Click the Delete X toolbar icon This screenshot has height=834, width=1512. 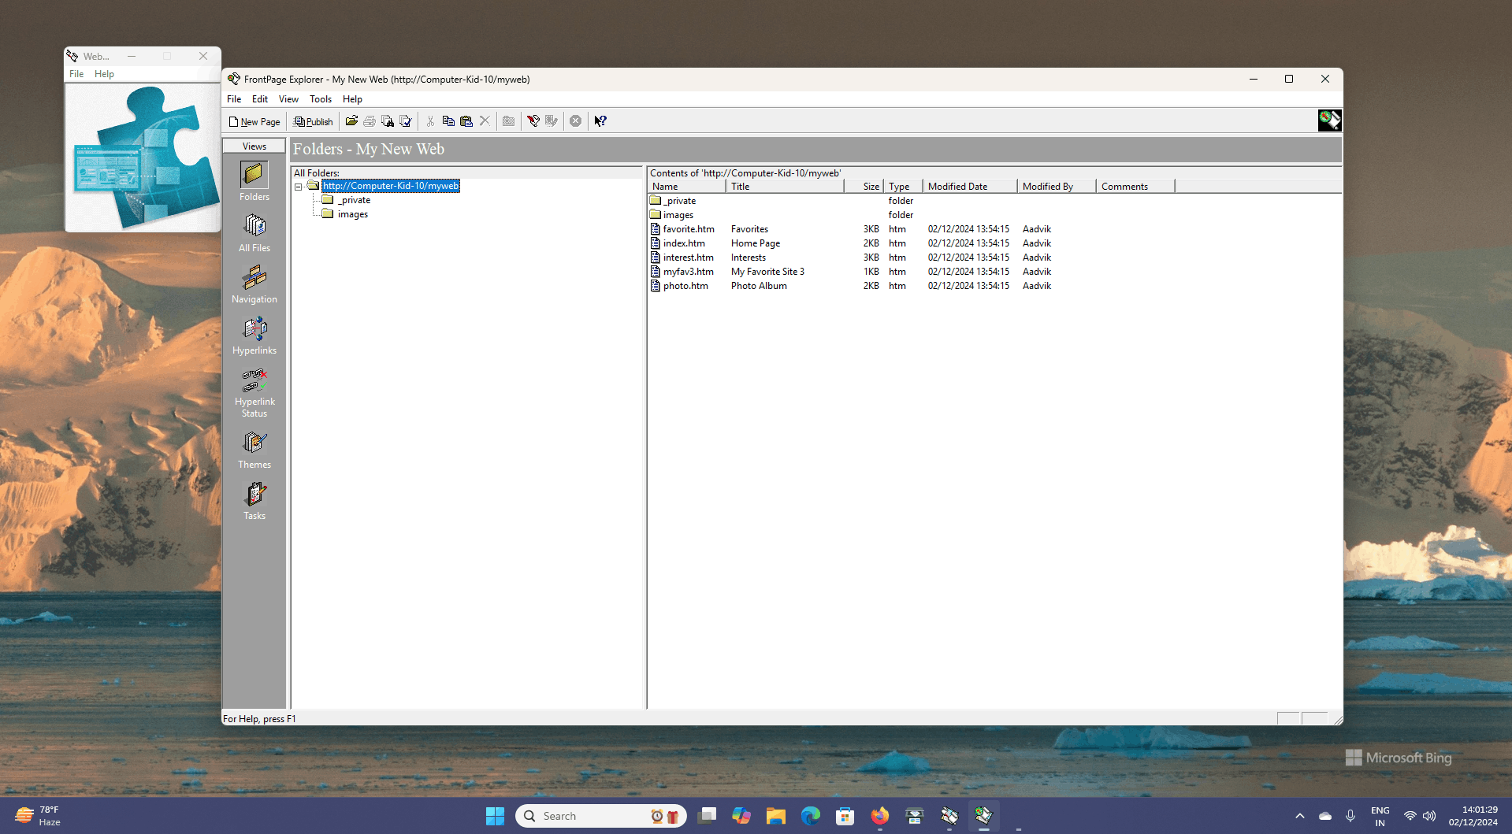(485, 121)
